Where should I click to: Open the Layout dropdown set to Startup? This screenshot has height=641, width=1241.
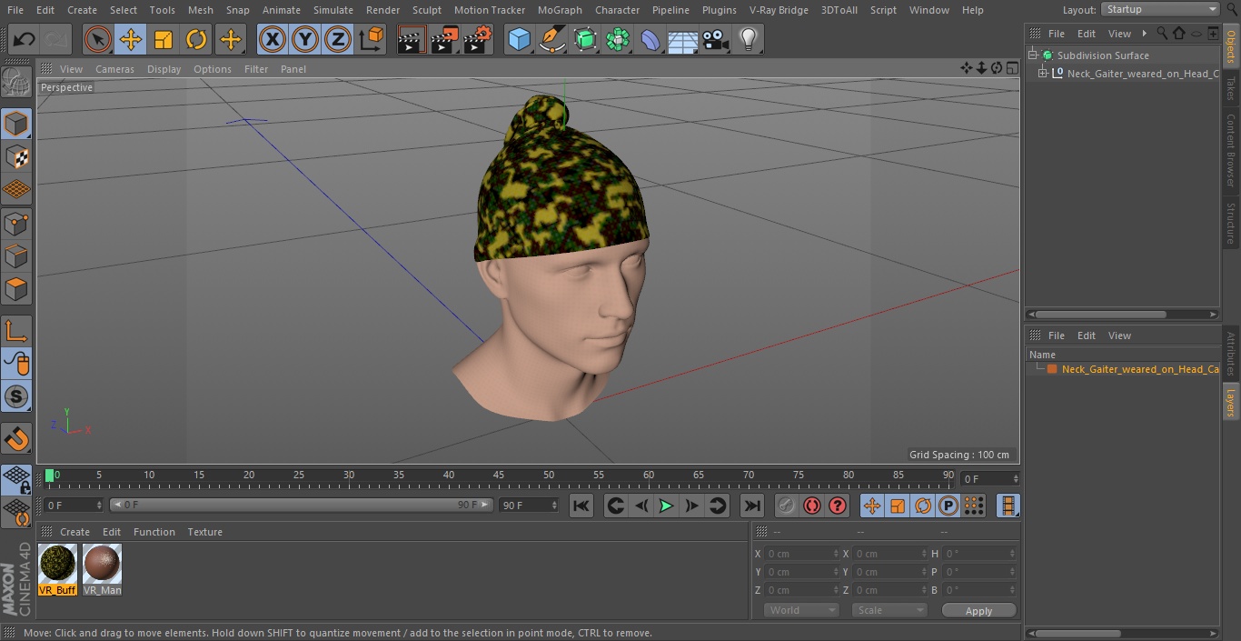point(1160,9)
